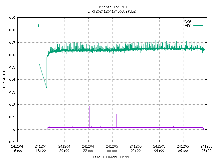The image size is (213, 160).
Task: Click the 241205 04:00 time tick label
Action: [159, 149]
